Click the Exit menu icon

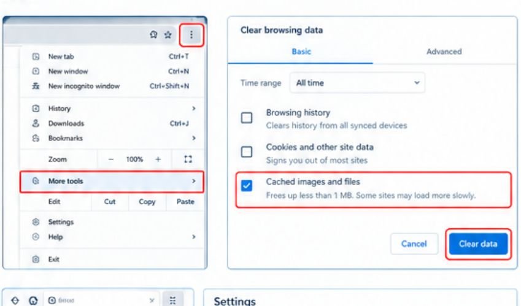coord(36,259)
